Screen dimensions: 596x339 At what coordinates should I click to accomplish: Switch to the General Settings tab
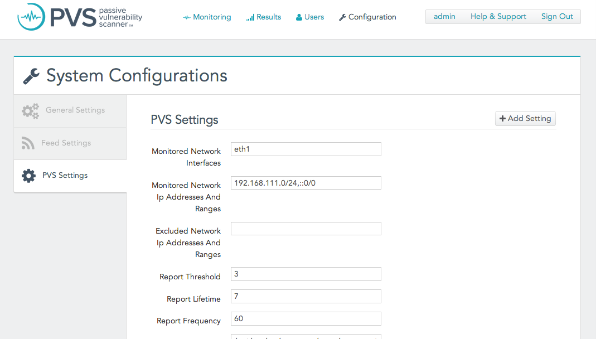point(70,111)
